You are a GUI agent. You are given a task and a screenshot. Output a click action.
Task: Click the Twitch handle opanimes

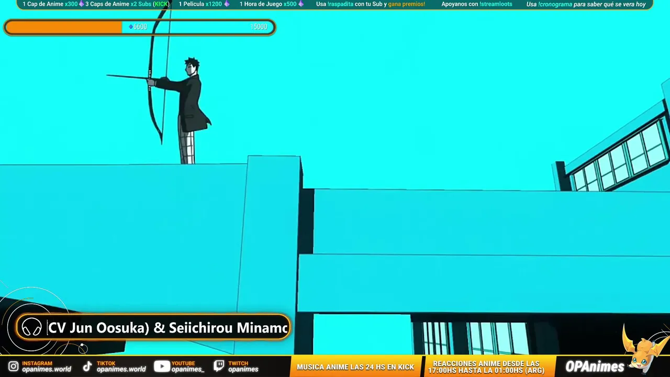[x=243, y=369]
